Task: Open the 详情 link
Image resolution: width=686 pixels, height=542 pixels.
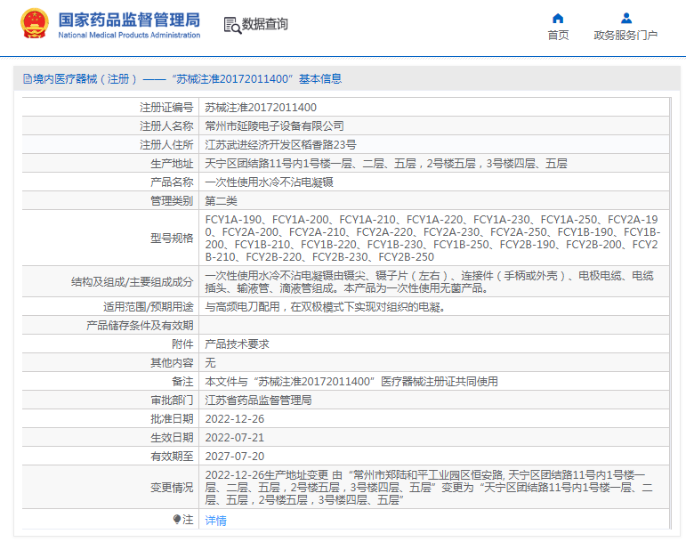Action: [x=215, y=520]
